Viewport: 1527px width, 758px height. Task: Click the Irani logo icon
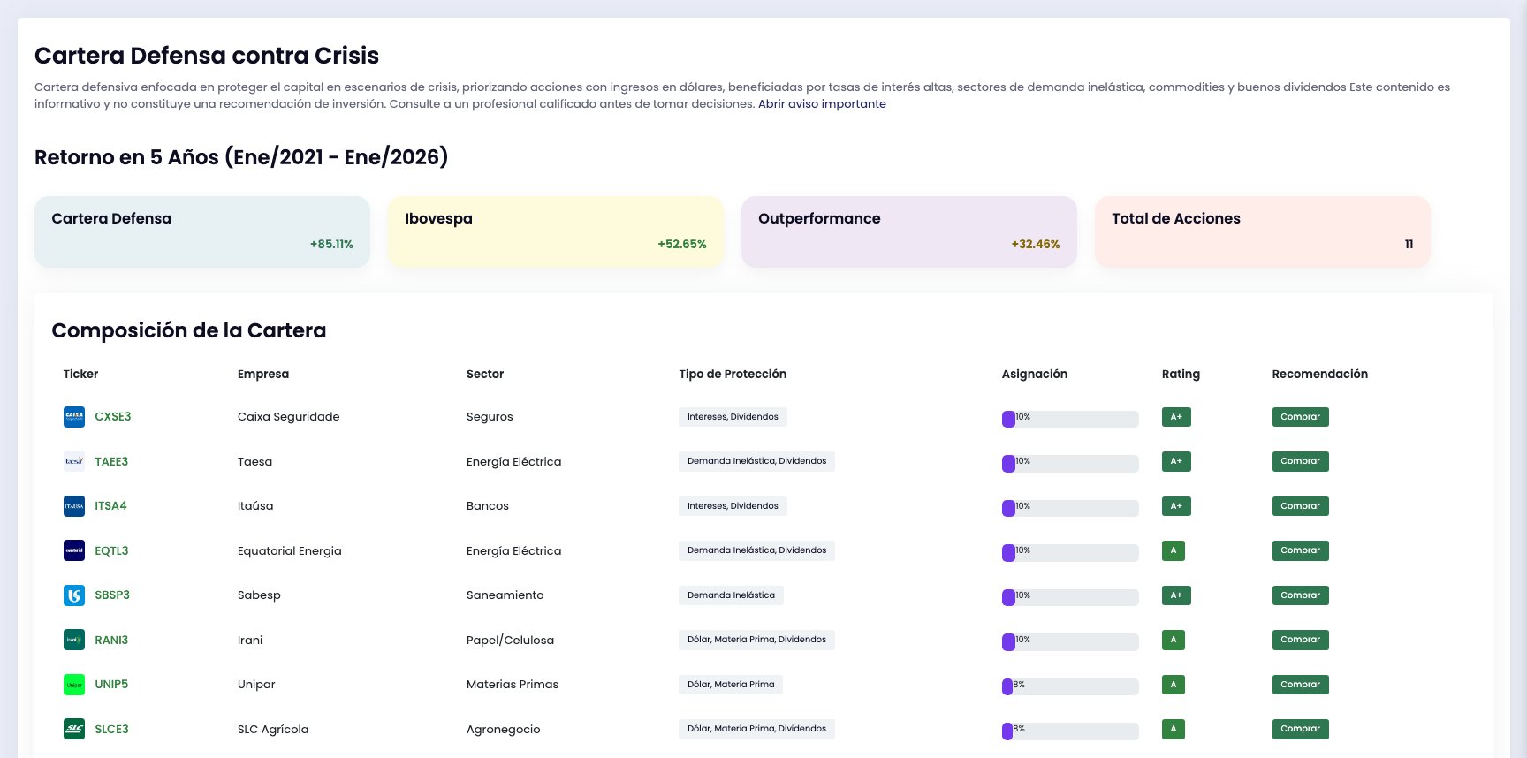74,640
